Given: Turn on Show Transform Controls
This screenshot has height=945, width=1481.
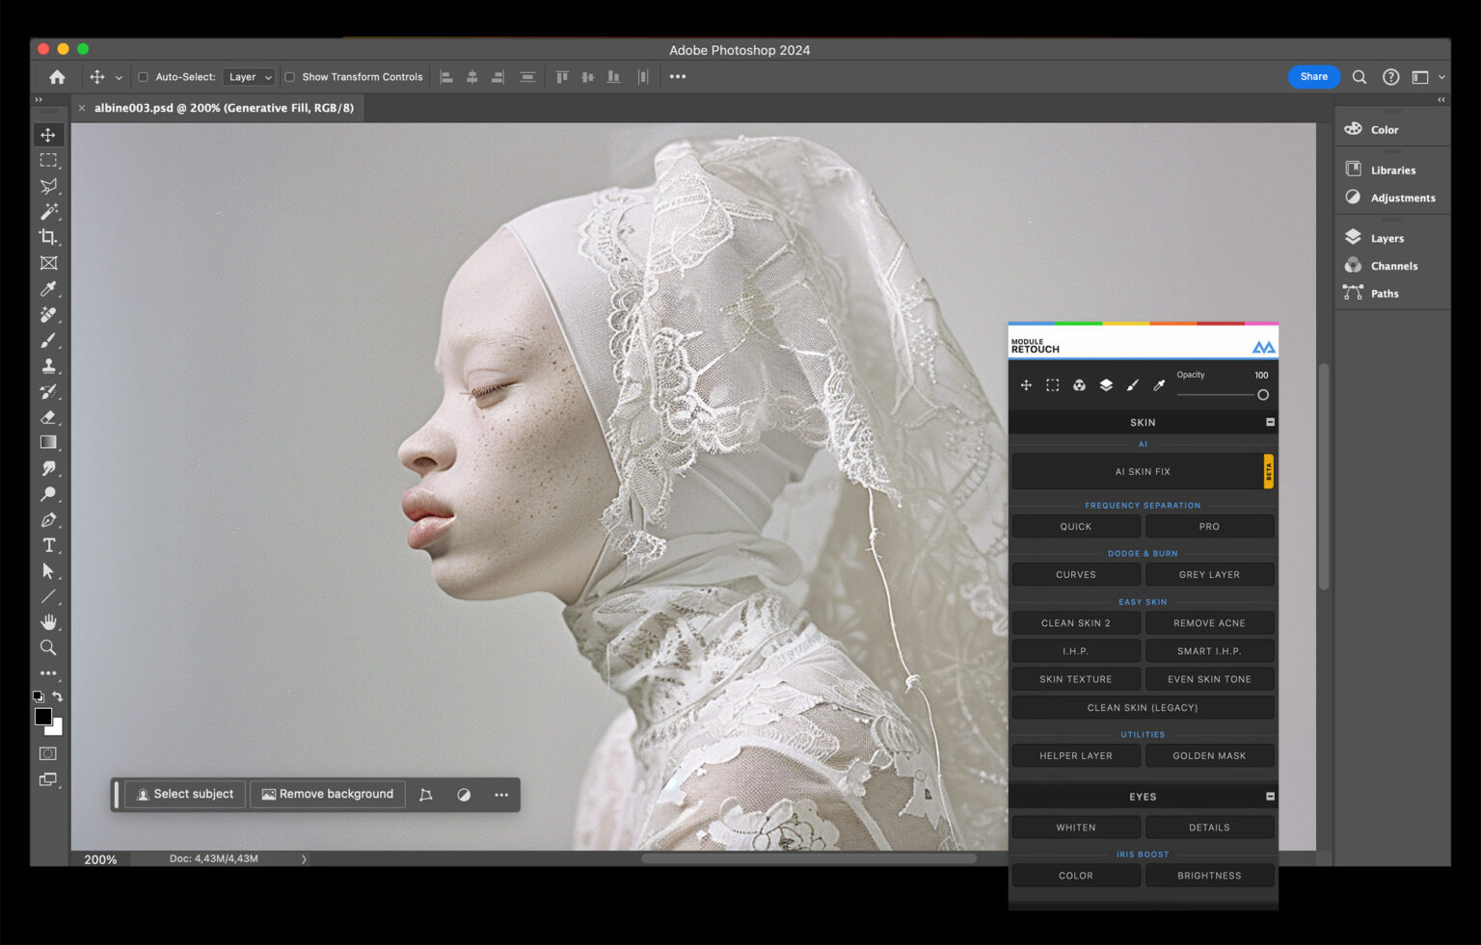Looking at the screenshot, I should 289,77.
